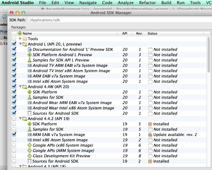Uncheck Android Wear ARM EABI v7a System Image
The image size is (212, 170).
(14, 102)
